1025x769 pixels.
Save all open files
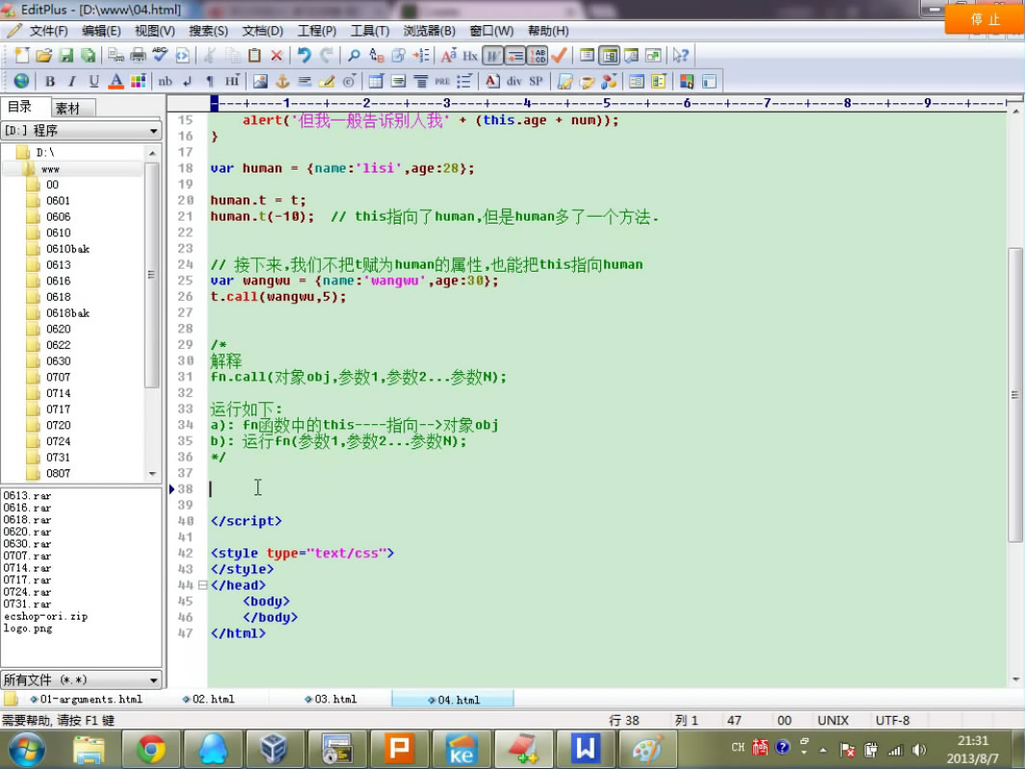(x=88, y=56)
